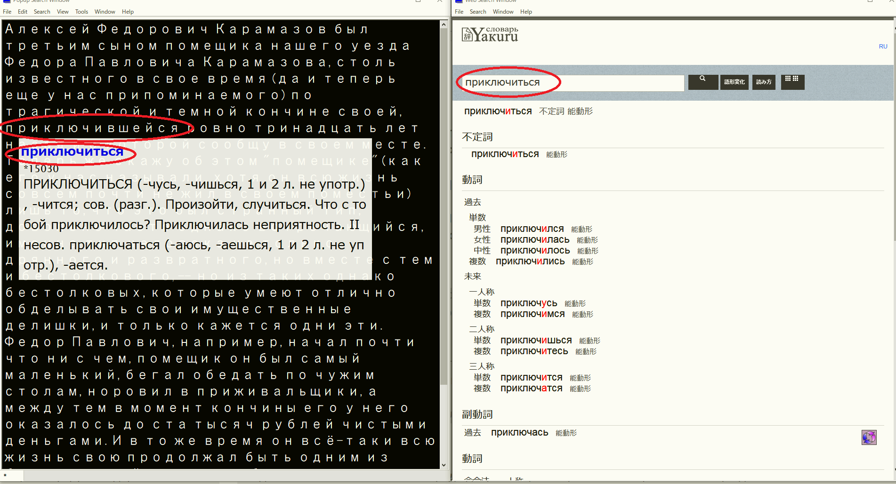896x484 pixels.
Task: Open Help menu in Web Search Window
Action: tap(526, 12)
